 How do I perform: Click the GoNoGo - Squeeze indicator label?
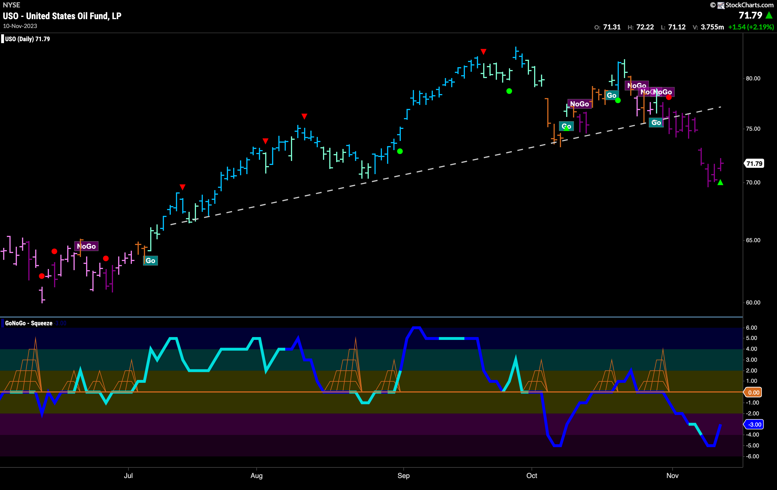click(x=29, y=323)
